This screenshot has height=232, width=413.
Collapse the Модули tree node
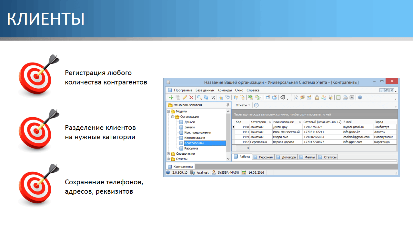pos(168,111)
